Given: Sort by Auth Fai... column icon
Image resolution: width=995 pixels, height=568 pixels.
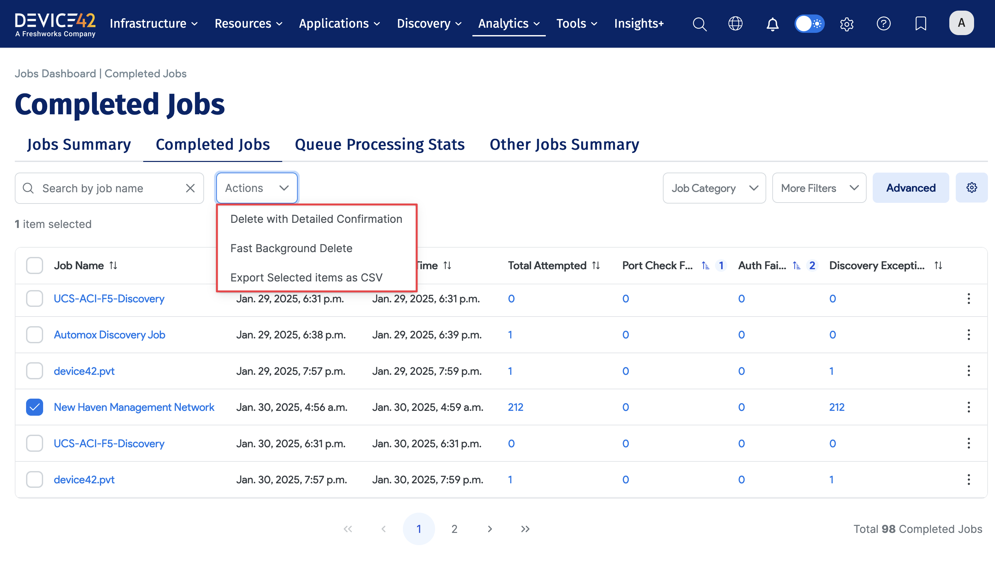Looking at the screenshot, I should (x=797, y=266).
